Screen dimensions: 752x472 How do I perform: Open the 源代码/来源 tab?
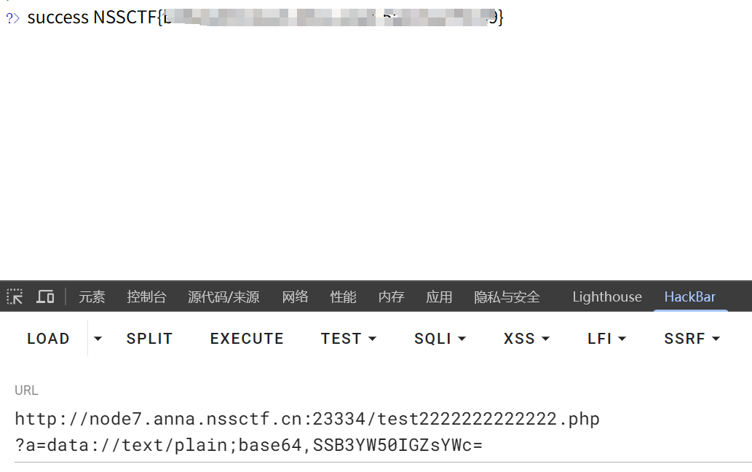pyautogui.click(x=223, y=297)
